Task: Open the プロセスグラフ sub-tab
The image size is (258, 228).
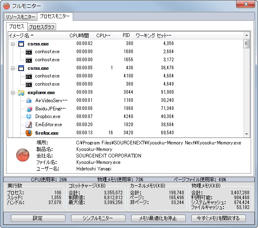Action: [41, 27]
